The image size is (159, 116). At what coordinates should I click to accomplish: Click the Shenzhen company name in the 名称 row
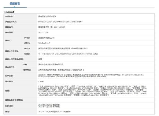tap(51, 64)
